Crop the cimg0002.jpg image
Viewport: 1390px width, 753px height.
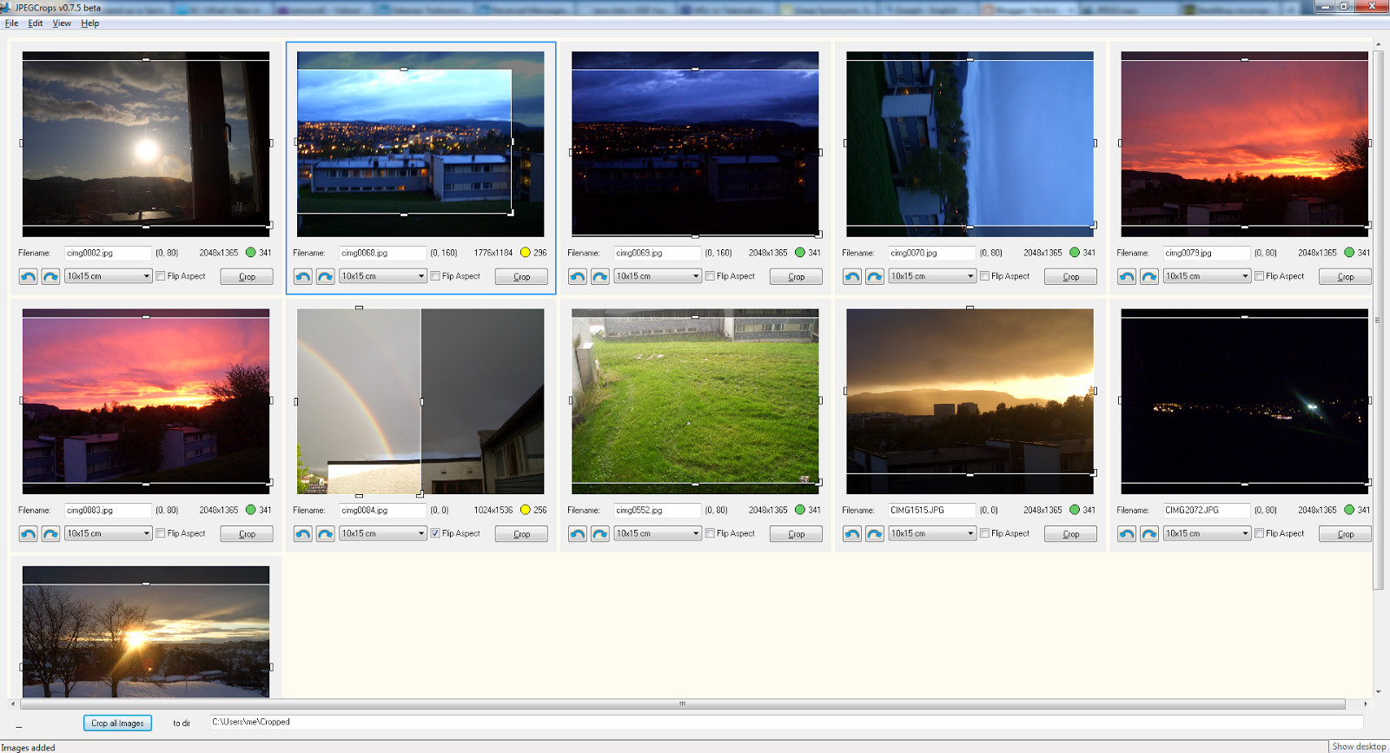point(247,276)
